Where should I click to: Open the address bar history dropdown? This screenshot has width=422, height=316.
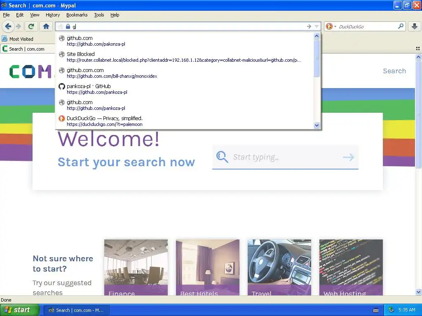coord(317,26)
